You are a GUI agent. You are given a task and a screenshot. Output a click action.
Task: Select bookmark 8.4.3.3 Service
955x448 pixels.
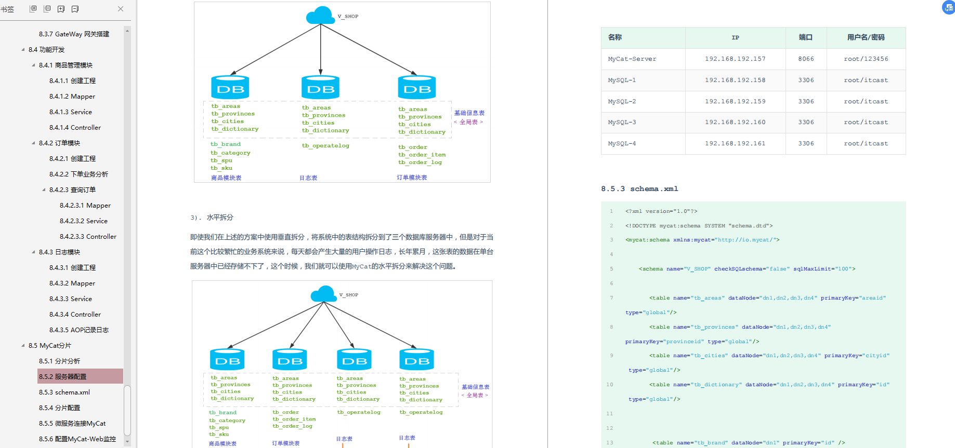71,298
